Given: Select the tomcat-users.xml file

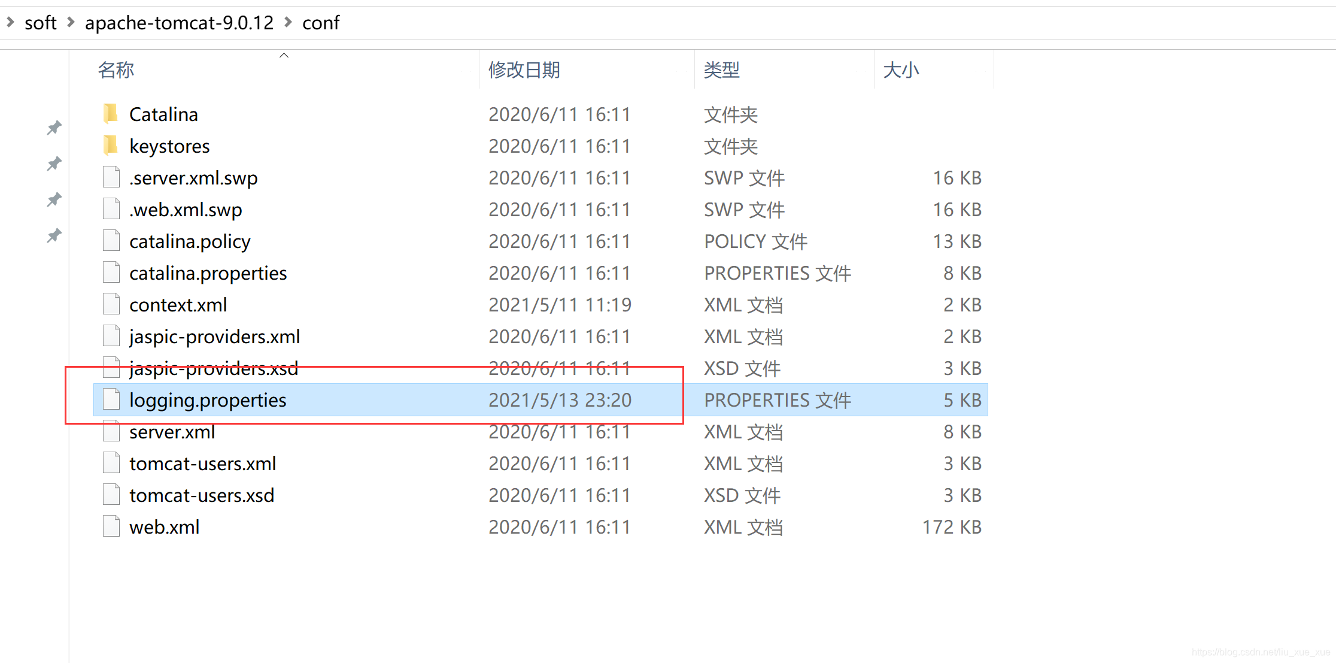Looking at the screenshot, I should pos(202,463).
